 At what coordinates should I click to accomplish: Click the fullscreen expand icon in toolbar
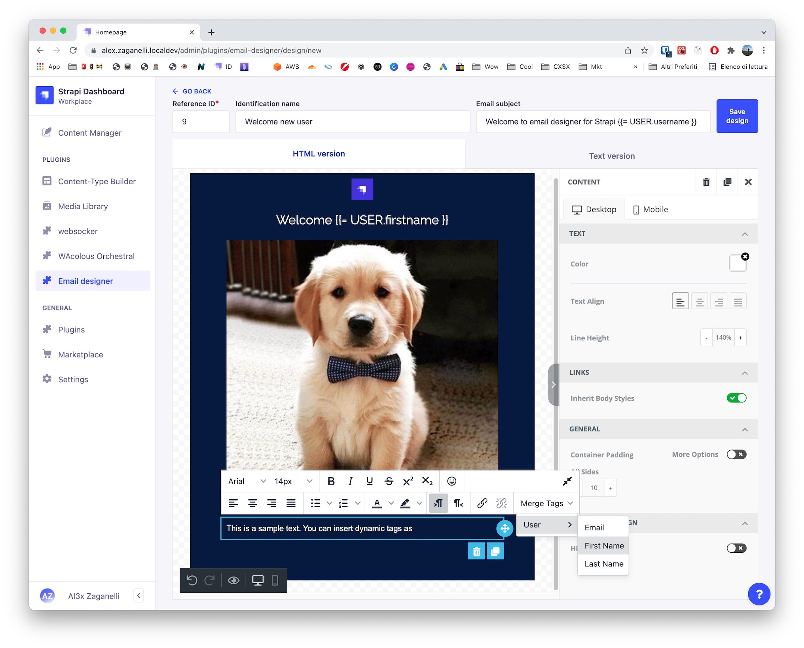(567, 482)
